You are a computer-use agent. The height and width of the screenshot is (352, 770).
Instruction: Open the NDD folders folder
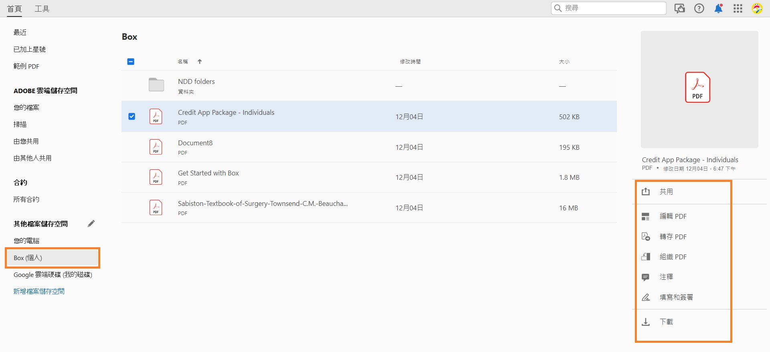196,81
